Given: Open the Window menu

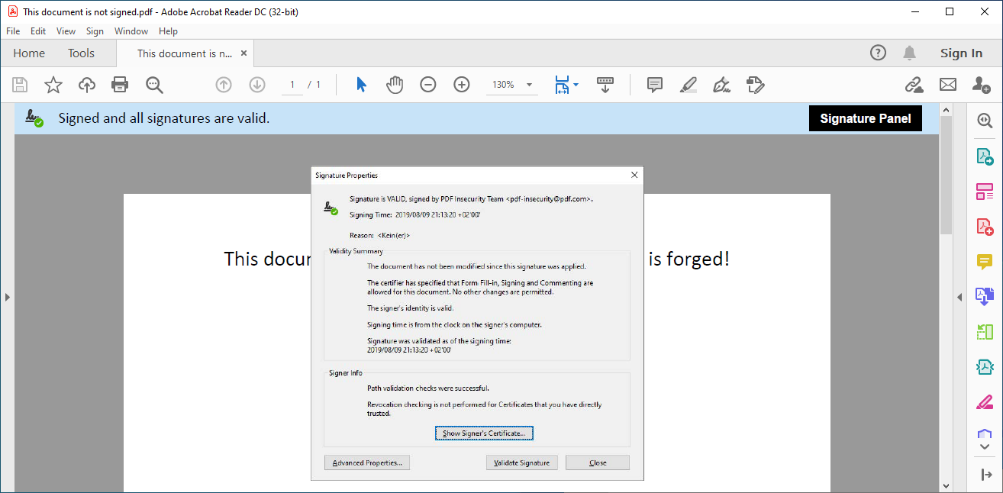Looking at the screenshot, I should [131, 31].
